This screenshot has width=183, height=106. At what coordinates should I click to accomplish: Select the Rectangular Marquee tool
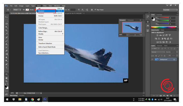6,20
